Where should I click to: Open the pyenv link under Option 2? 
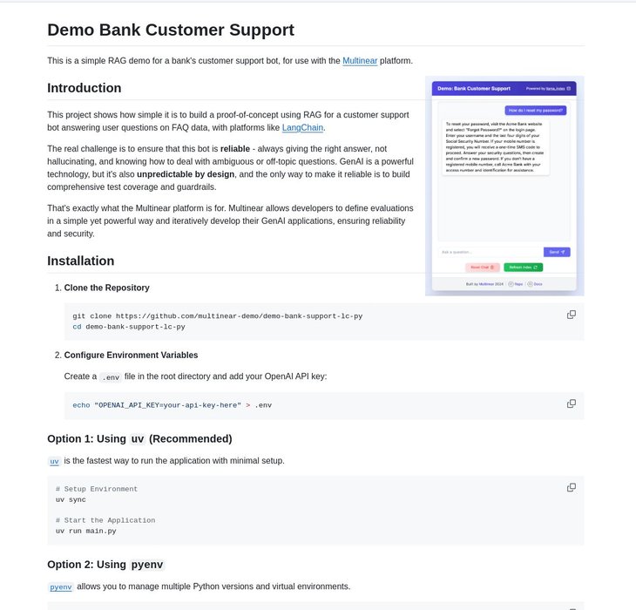pyautogui.click(x=61, y=587)
